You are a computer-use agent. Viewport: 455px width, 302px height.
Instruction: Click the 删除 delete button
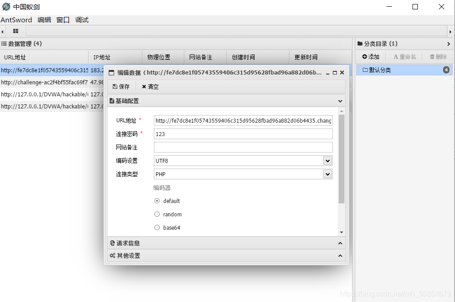(x=438, y=57)
